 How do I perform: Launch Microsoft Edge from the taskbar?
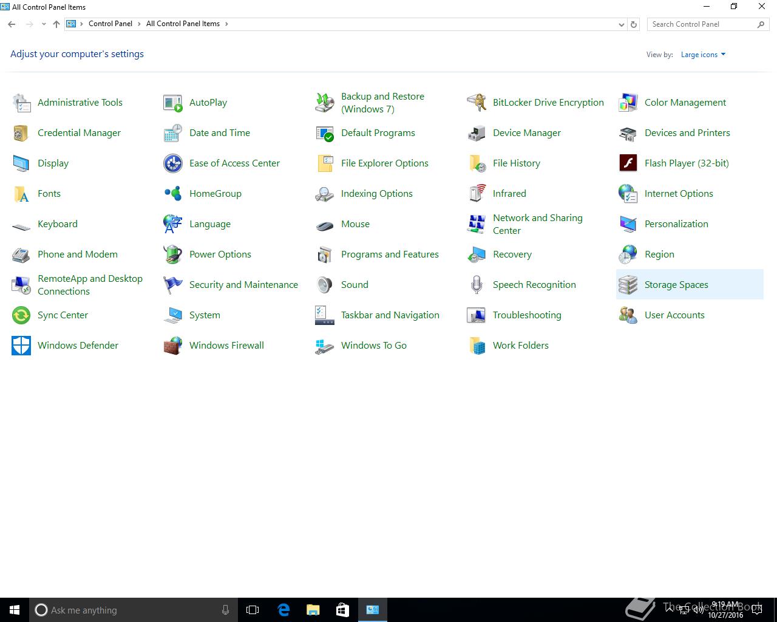pyautogui.click(x=283, y=610)
